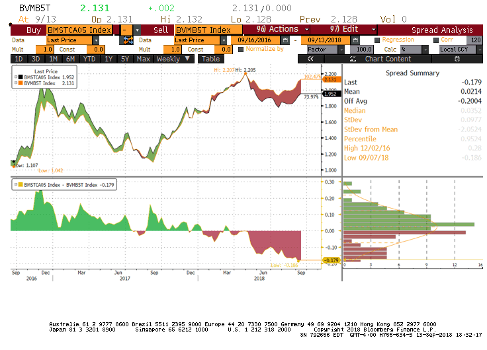The width and height of the screenshot is (487, 350).
Task: Expand the Factor normalize dropdown
Action: click(x=341, y=50)
